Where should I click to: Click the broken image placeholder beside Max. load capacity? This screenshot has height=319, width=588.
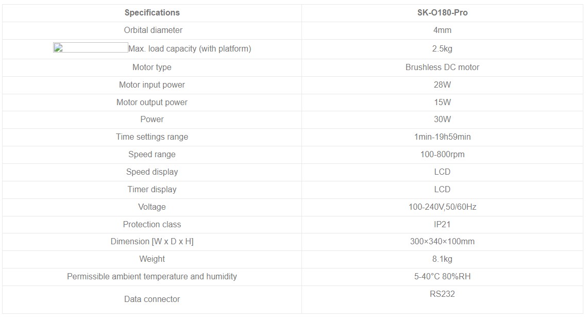coord(91,48)
